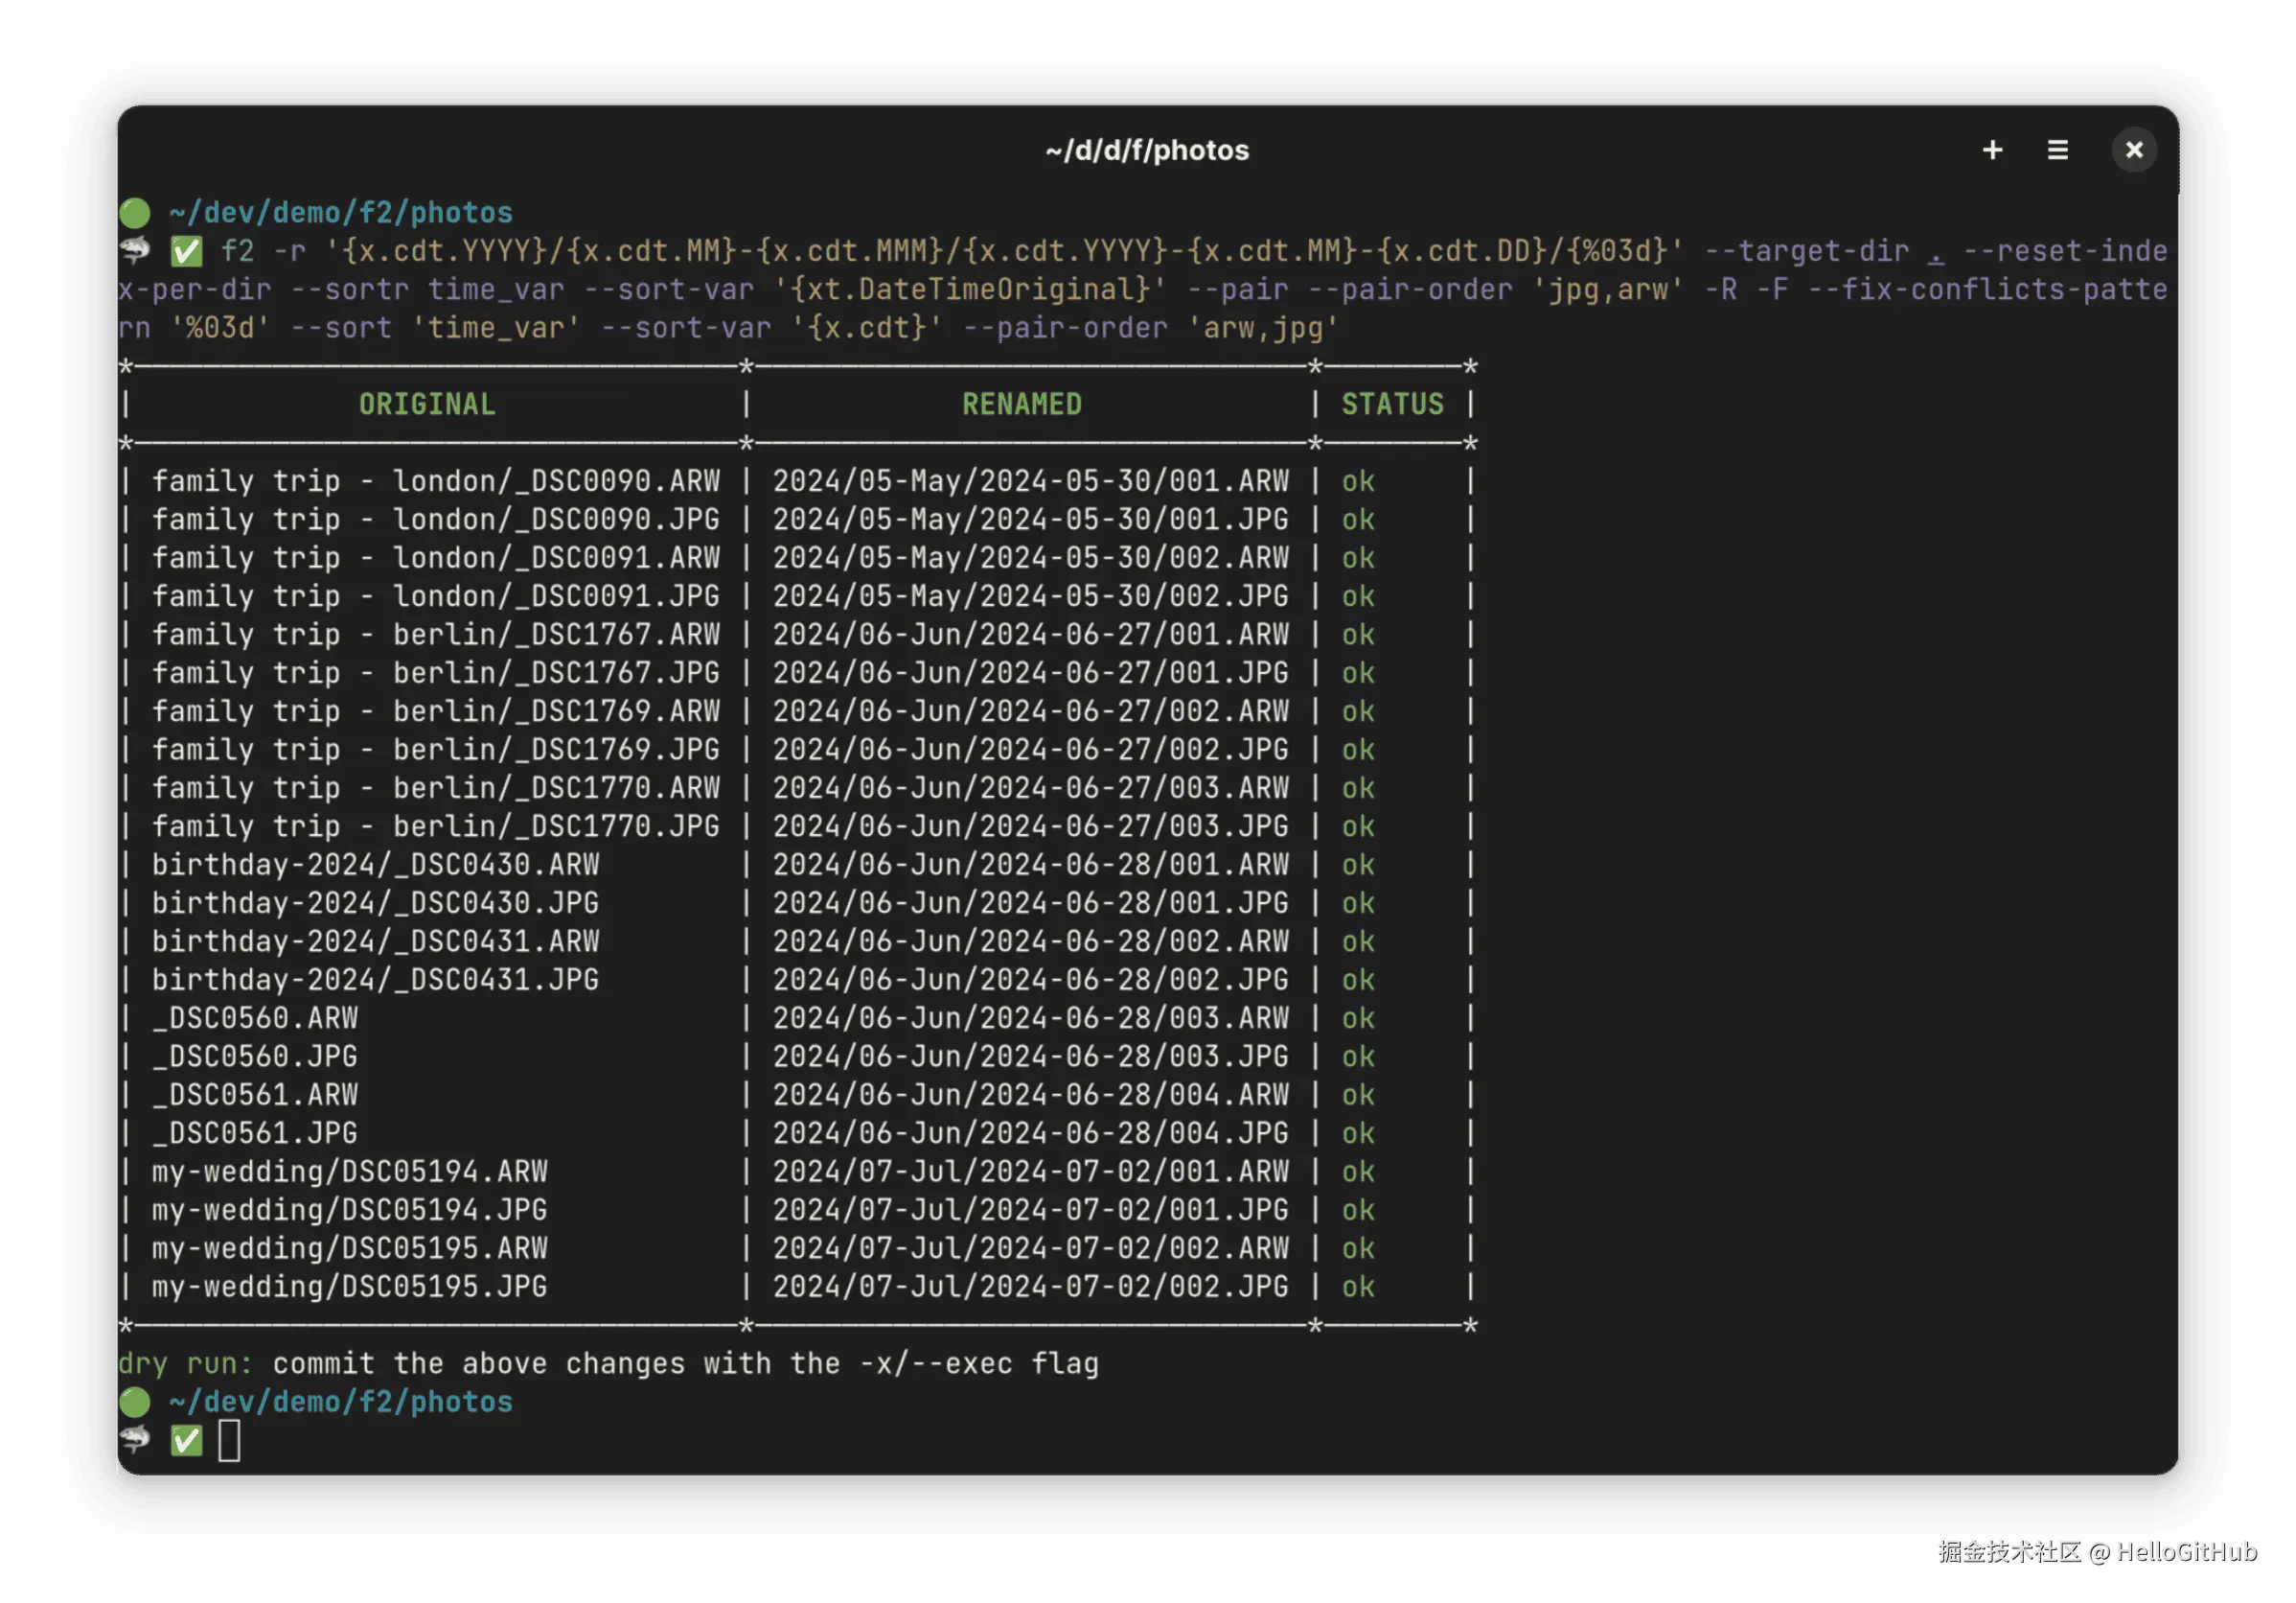This screenshot has height=1603, width=2296.
Task: Click the _DSC0560.ARW original filename
Action: (255, 1018)
